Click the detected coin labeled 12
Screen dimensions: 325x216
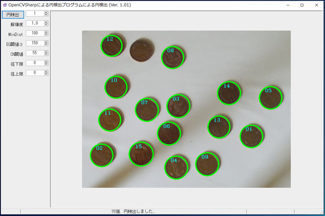click(111, 46)
